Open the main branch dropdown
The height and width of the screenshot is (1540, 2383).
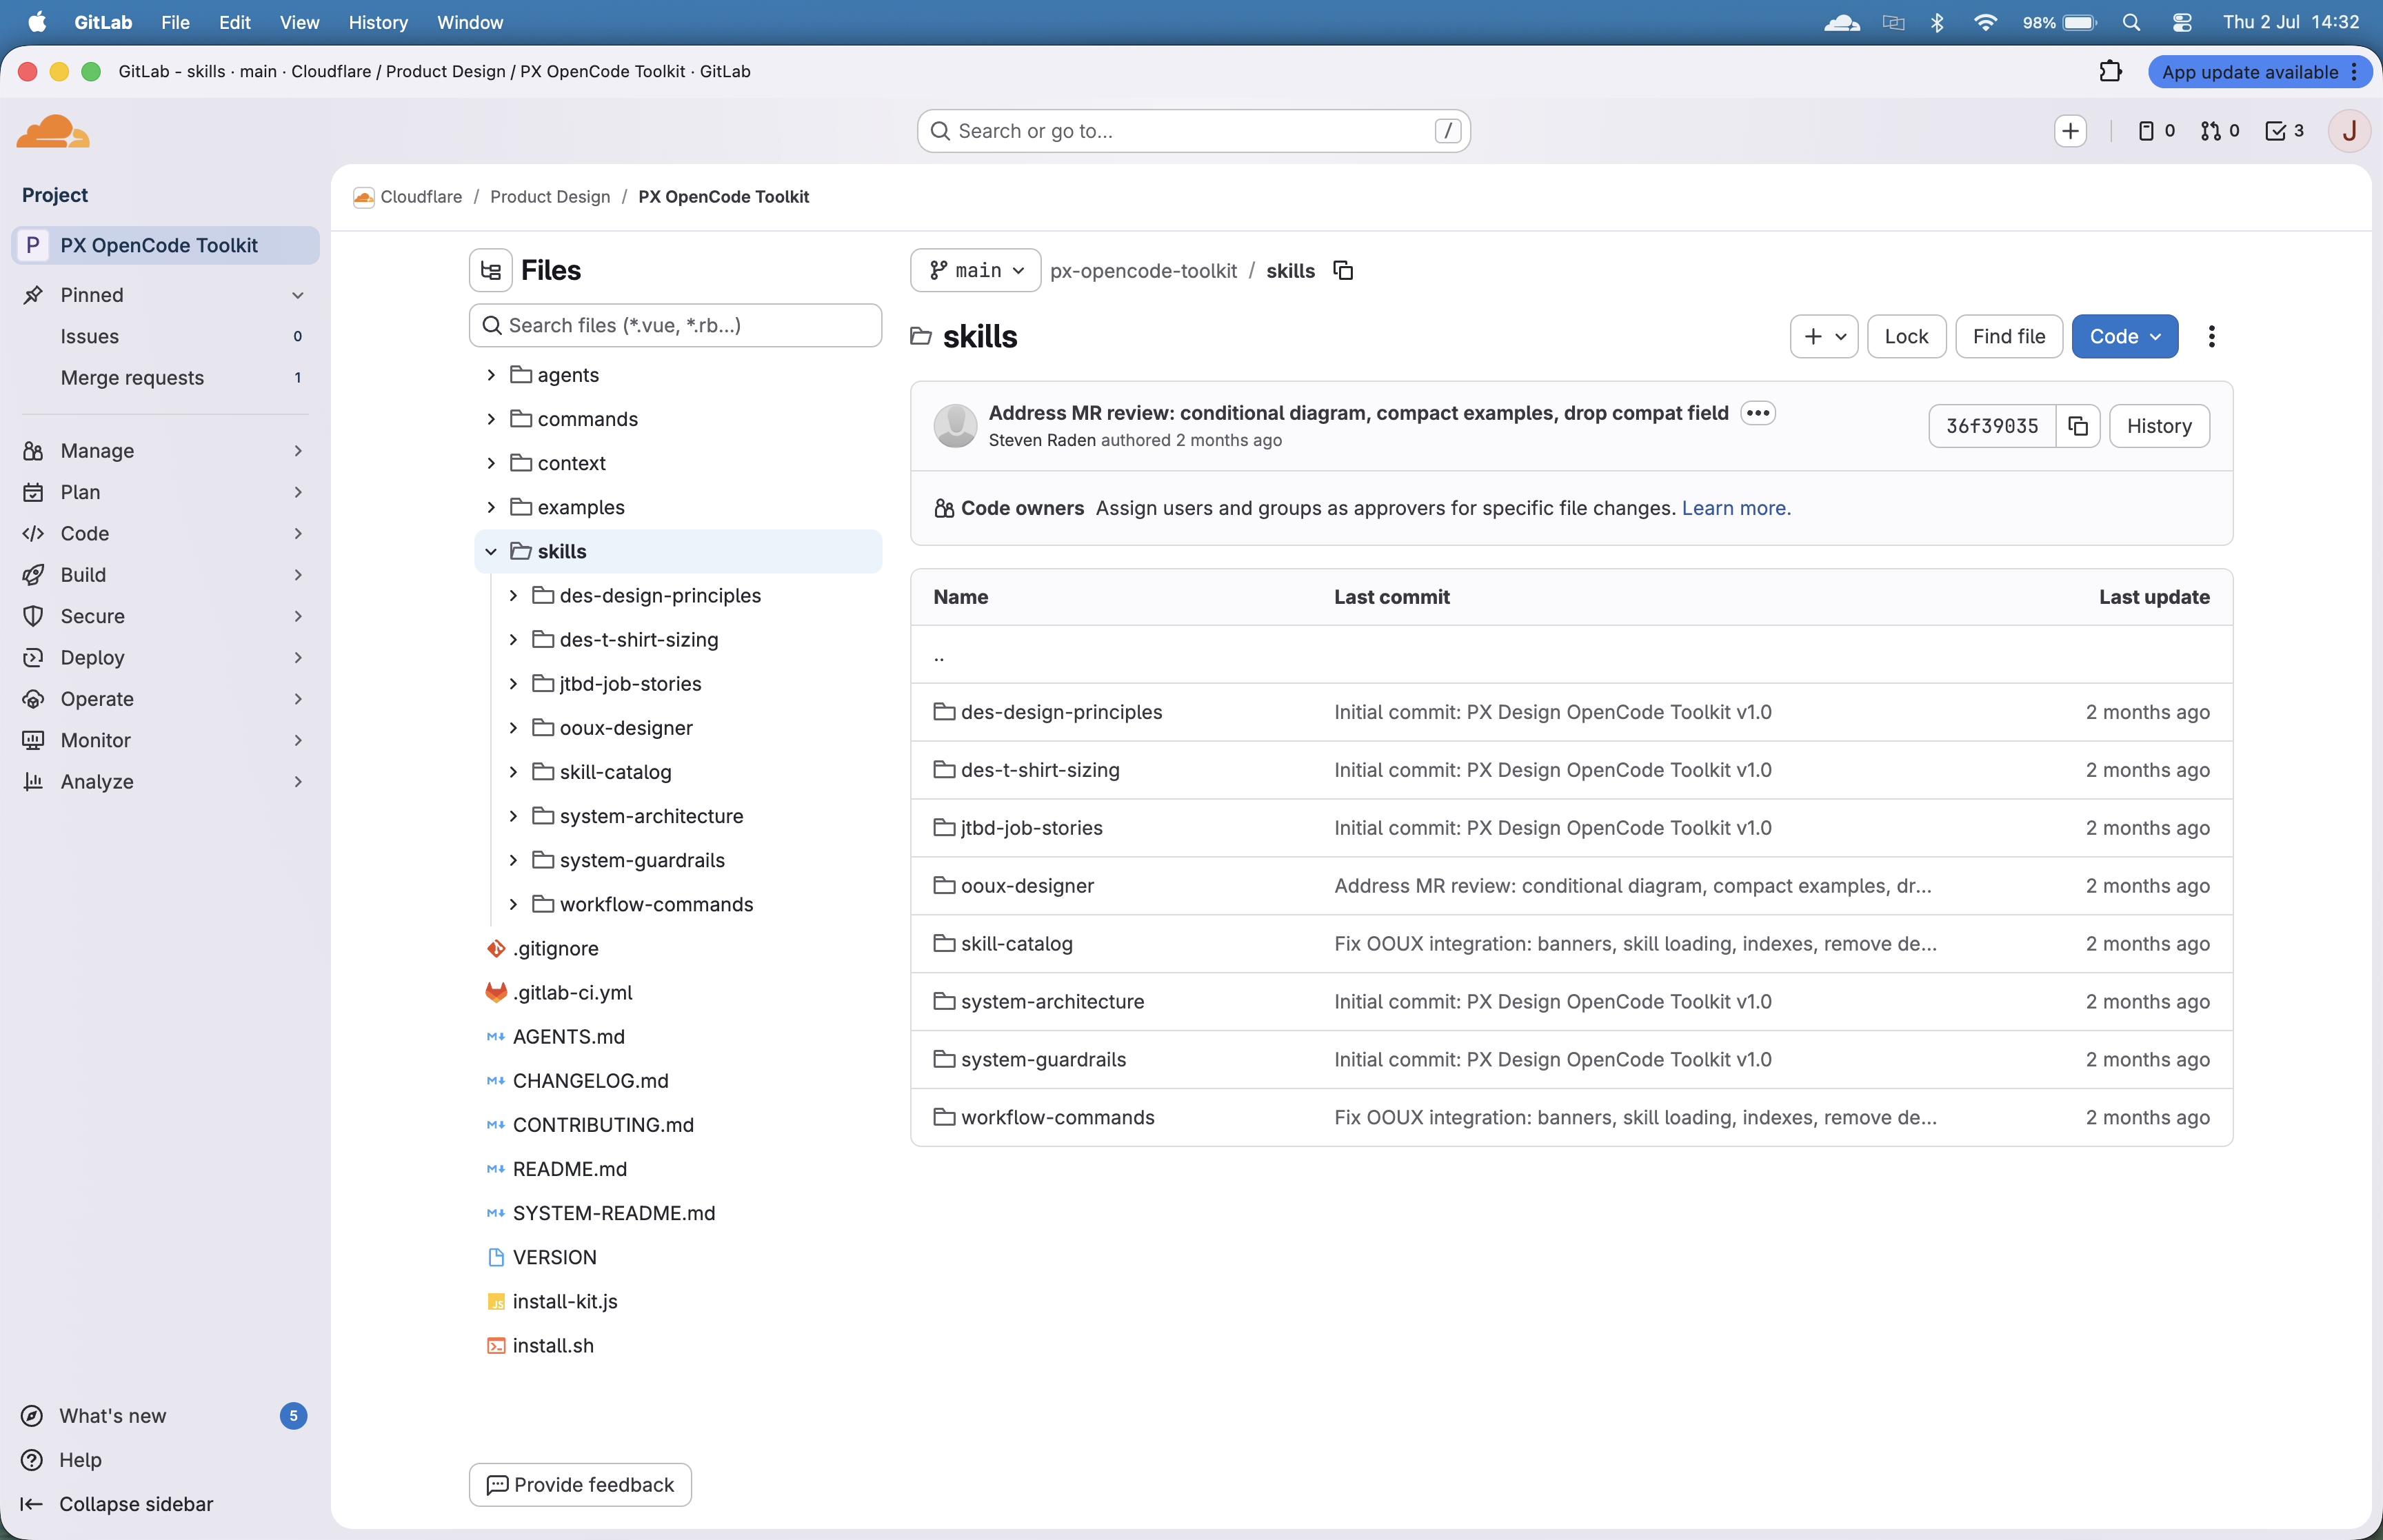pyautogui.click(x=975, y=270)
